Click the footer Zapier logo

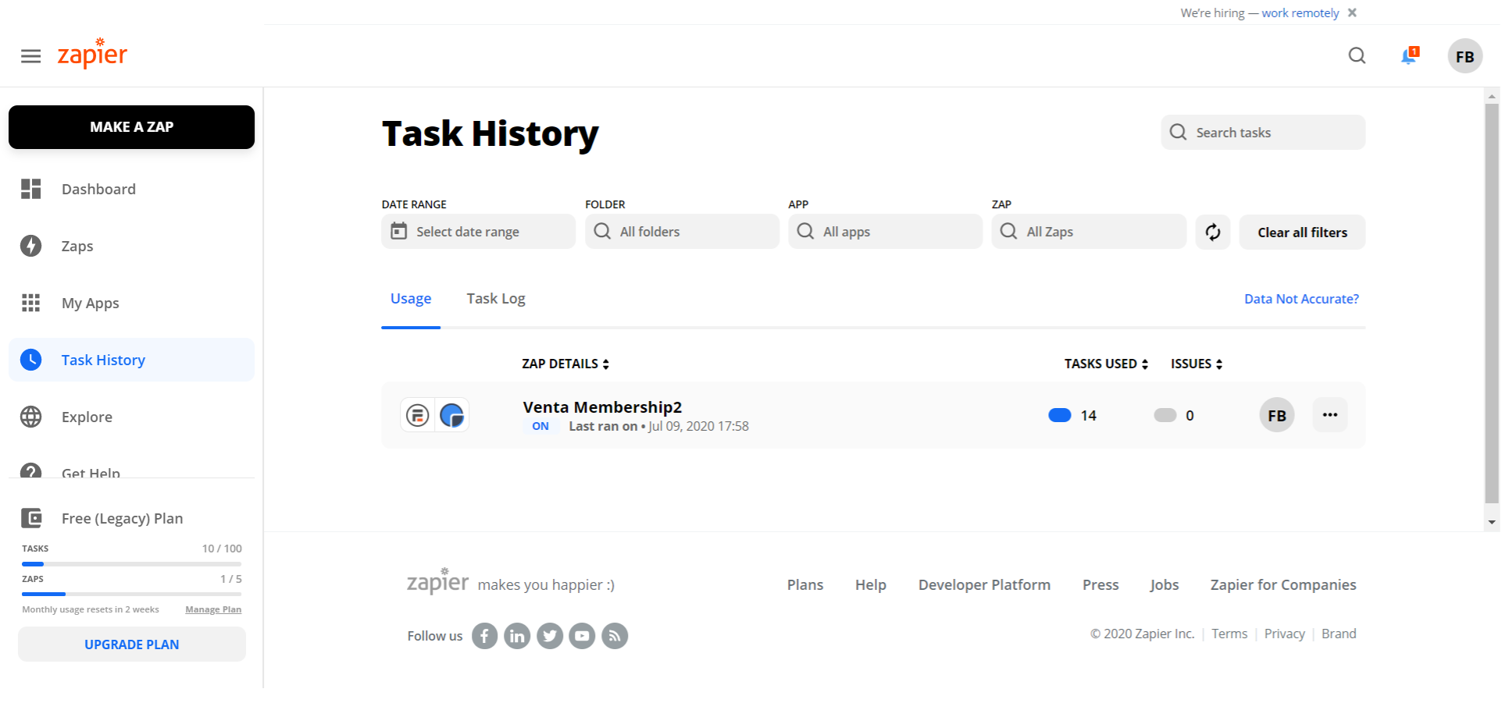(437, 581)
